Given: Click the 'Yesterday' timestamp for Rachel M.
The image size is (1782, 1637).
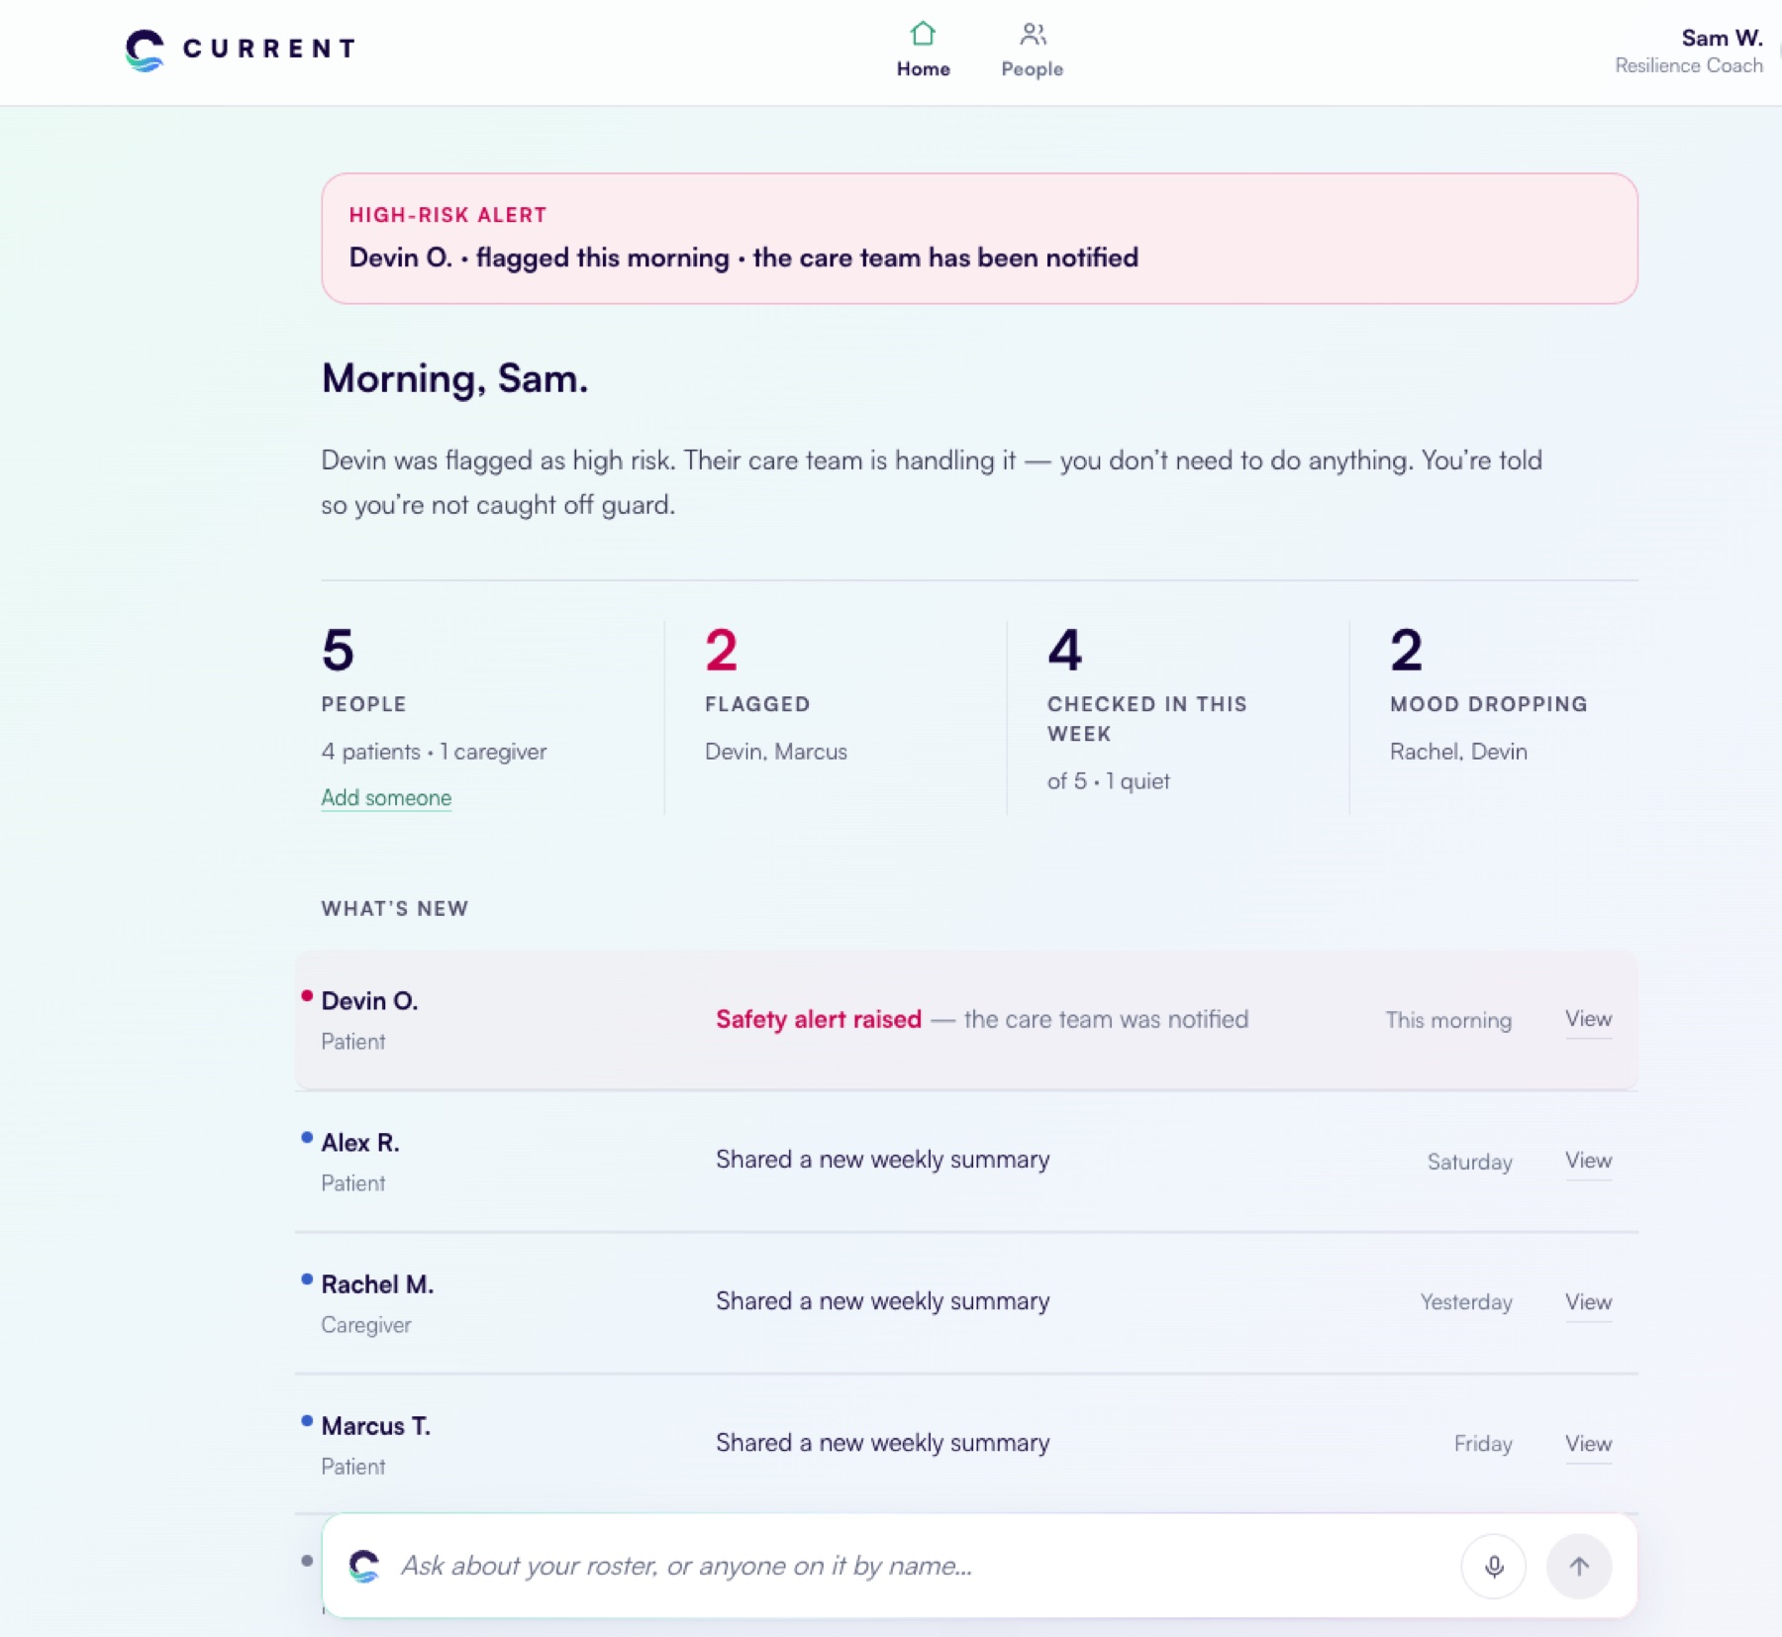Looking at the screenshot, I should click(x=1466, y=1302).
